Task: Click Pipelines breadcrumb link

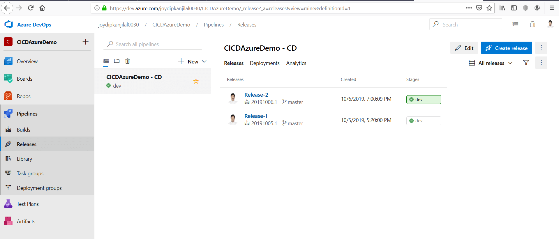Action: click(214, 24)
